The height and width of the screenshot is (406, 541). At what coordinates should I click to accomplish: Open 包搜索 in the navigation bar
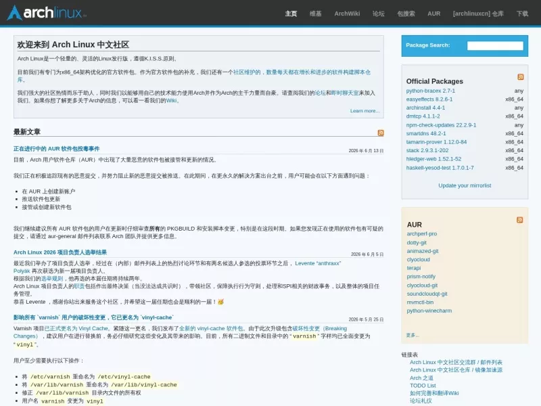pyautogui.click(x=406, y=14)
